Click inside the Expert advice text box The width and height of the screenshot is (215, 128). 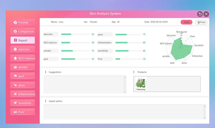124,112
